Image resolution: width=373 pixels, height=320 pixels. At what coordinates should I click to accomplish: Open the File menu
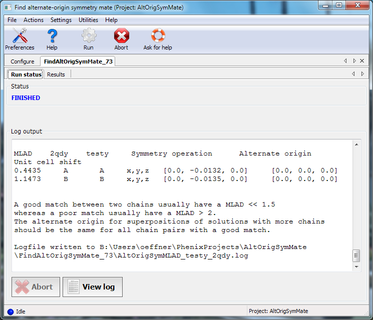(12, 20)
